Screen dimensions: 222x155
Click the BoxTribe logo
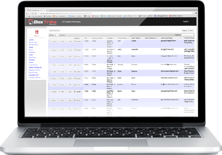42,22
